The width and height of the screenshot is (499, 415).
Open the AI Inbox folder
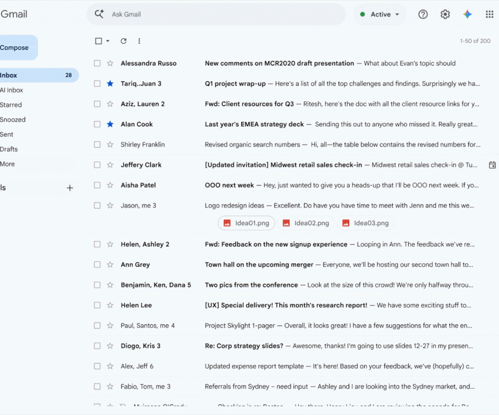[x=11, y=90]
